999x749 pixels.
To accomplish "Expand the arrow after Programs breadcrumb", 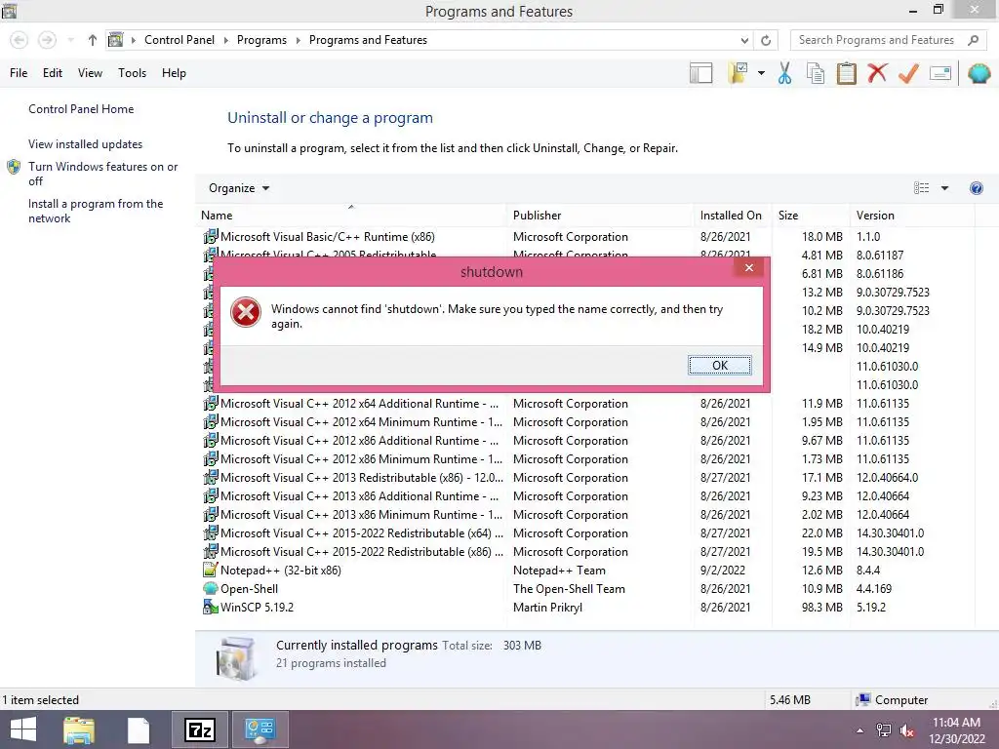I will [298, 40].
